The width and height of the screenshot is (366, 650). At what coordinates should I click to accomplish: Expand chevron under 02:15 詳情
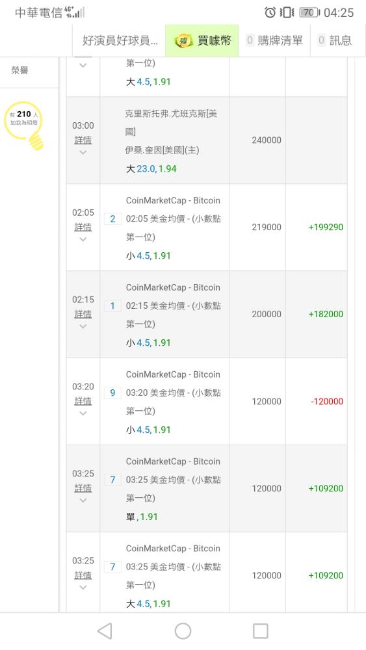click(83, 326)
